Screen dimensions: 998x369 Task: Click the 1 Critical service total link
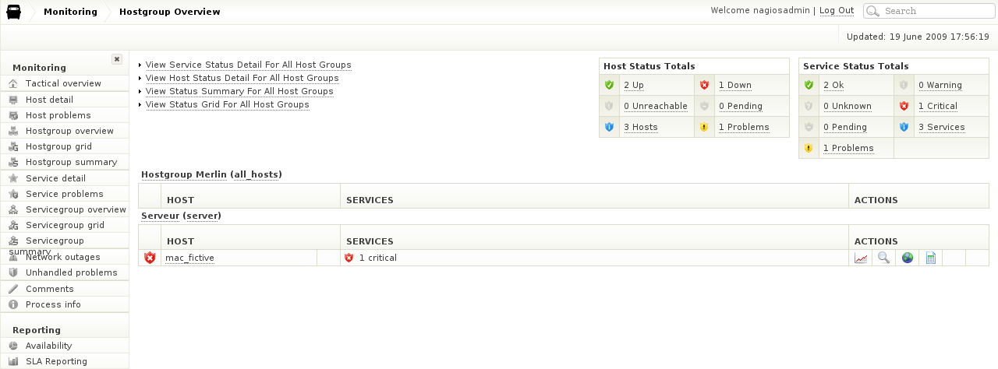click(x=937, y=106)
